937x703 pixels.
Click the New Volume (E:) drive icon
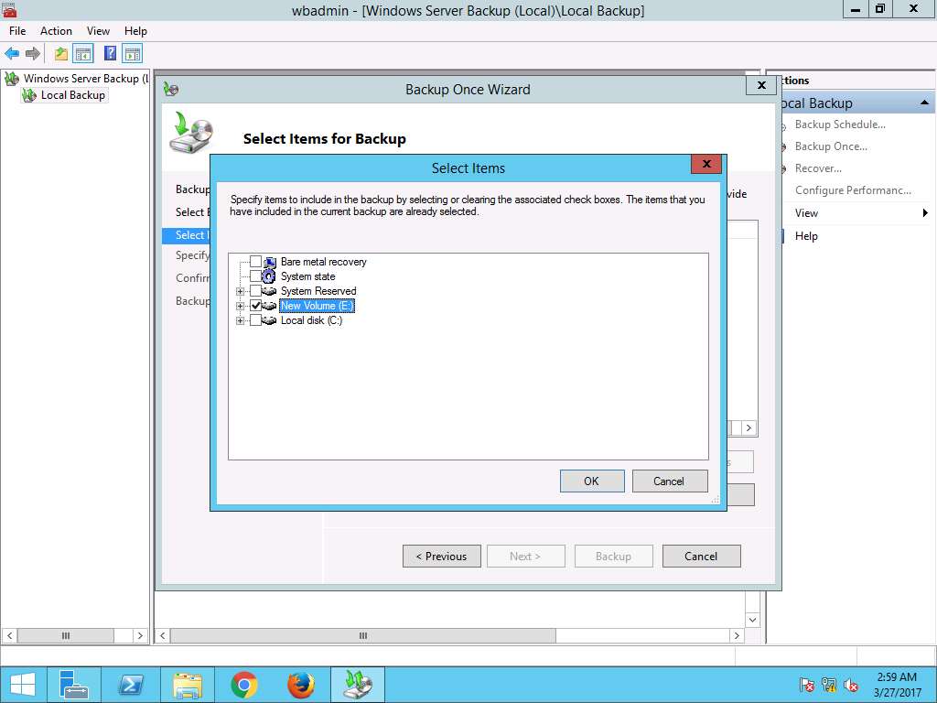coord(270,306)
